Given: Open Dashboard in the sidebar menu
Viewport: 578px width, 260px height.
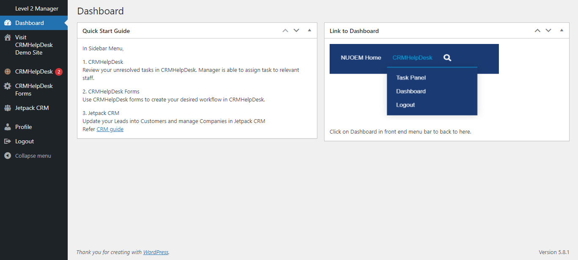Looking at the screenshot, I should click(x=34, y=23).
